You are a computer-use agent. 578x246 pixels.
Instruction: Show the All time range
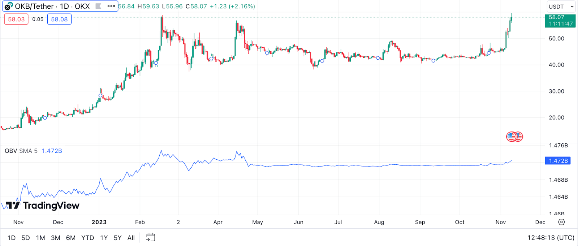[x=131, y=238]
